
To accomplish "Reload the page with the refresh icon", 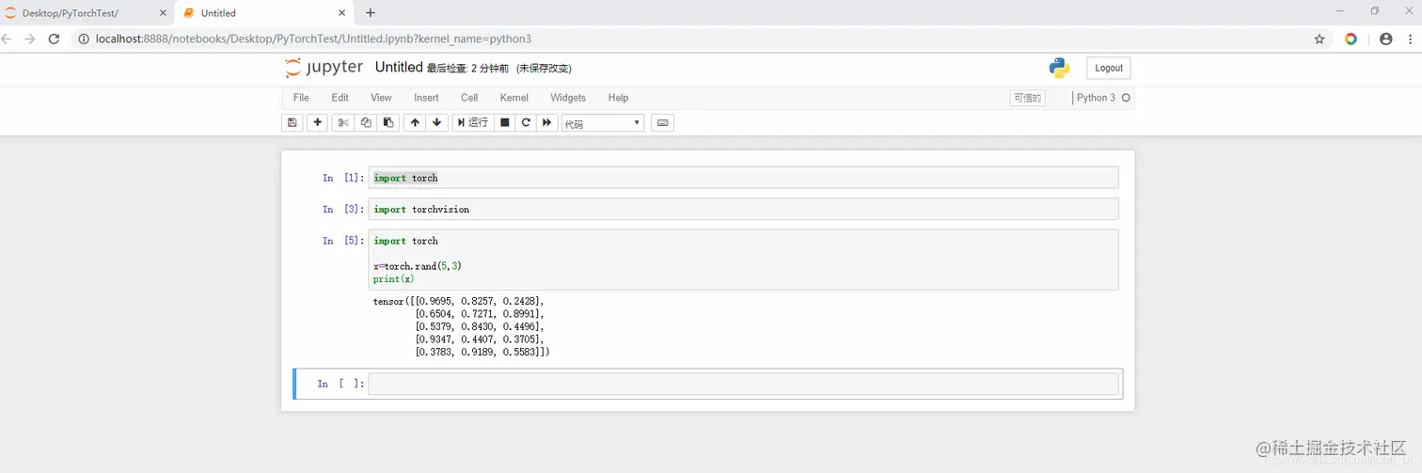I will (54, 39).
